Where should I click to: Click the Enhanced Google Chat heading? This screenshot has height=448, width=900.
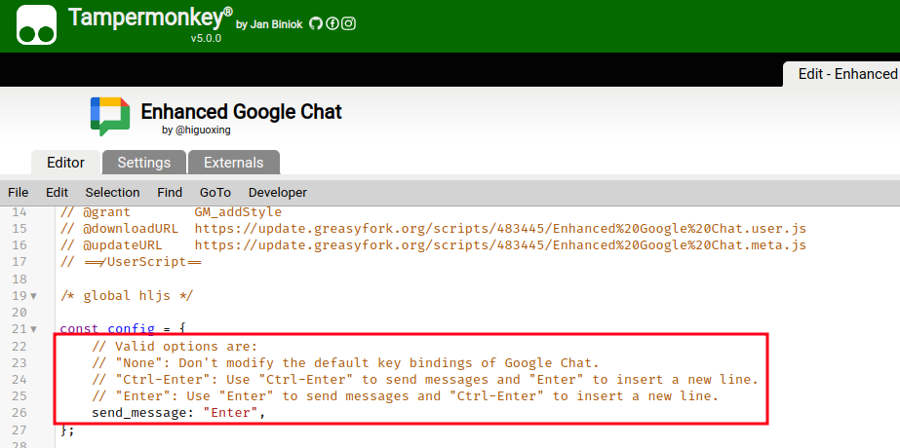click(241, 111)
